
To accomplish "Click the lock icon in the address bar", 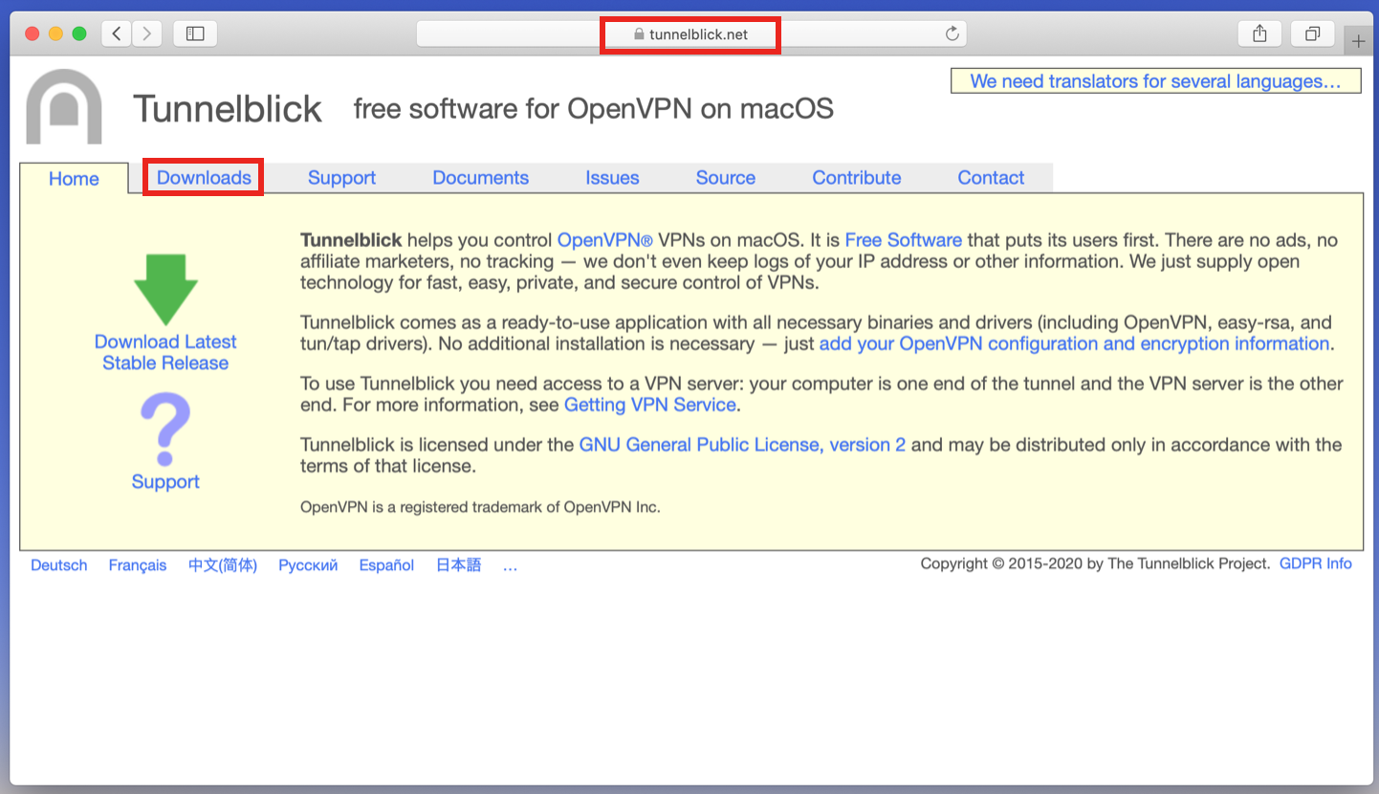I will click(x=639, y=34).
